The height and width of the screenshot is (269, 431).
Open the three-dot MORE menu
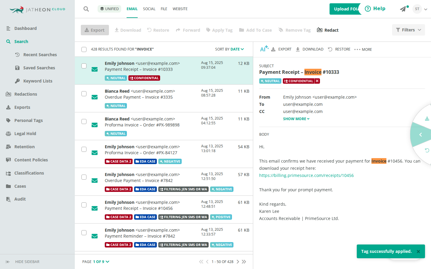tap(363, 49)
